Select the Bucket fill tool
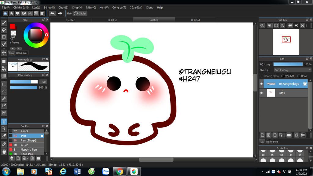This screenshot has height=176, width=313. point(4,68)
